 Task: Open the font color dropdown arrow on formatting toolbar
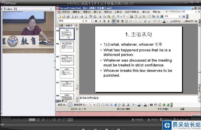click(x=167, y=21)
